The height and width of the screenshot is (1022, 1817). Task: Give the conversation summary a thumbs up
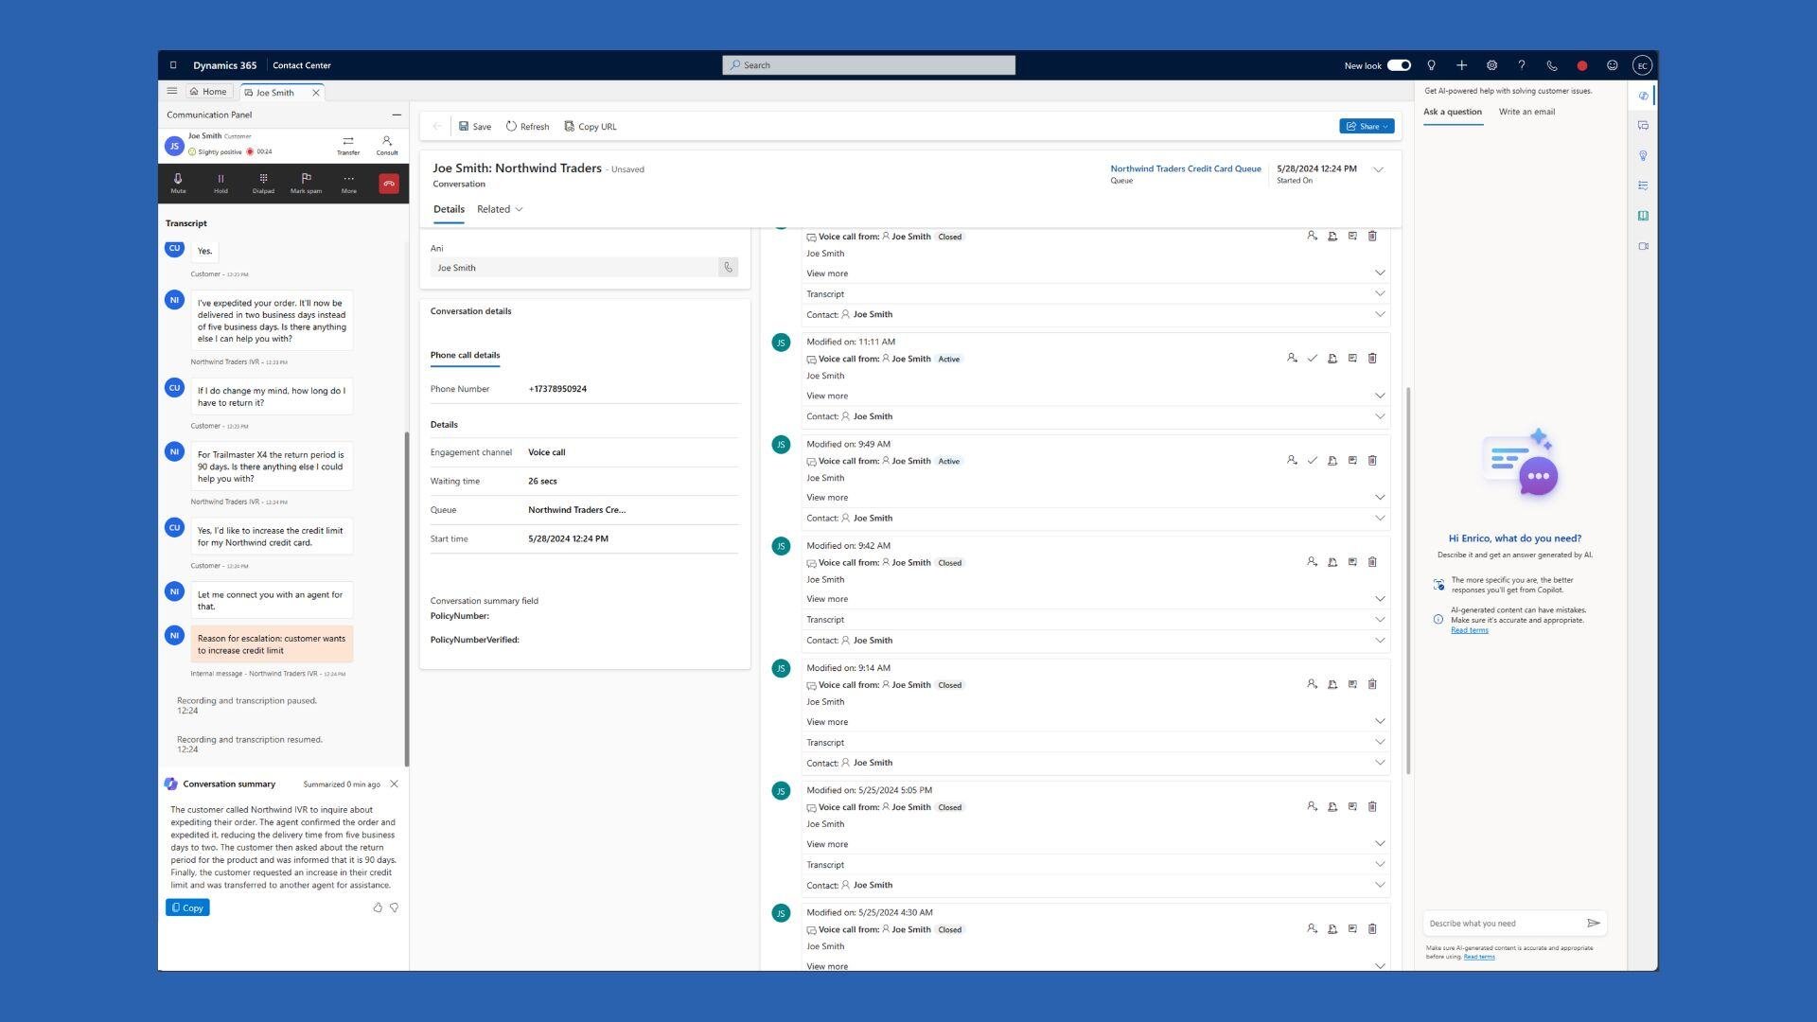[378, 907]
